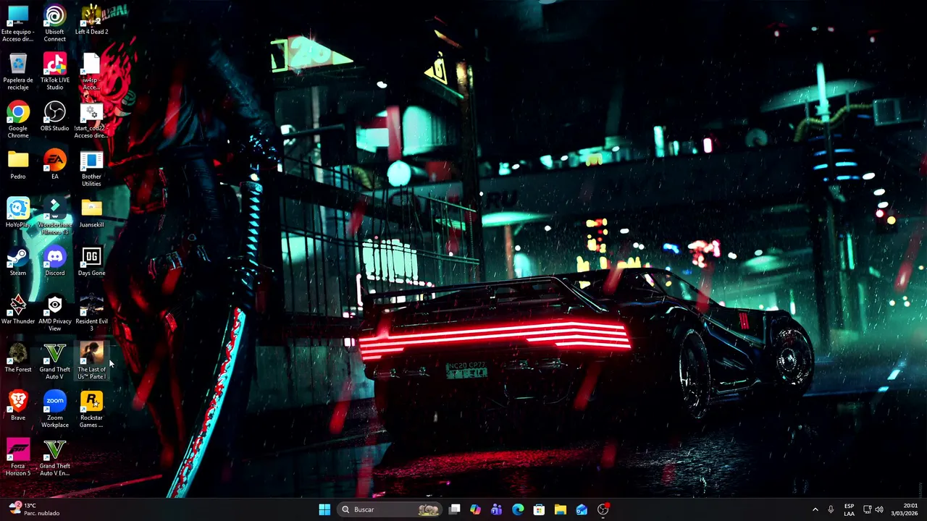This screenshot has height=521, width=927.
Task: Launch Copilot from the taskbar
Action: pyautogui.click(x=475, y=509)
